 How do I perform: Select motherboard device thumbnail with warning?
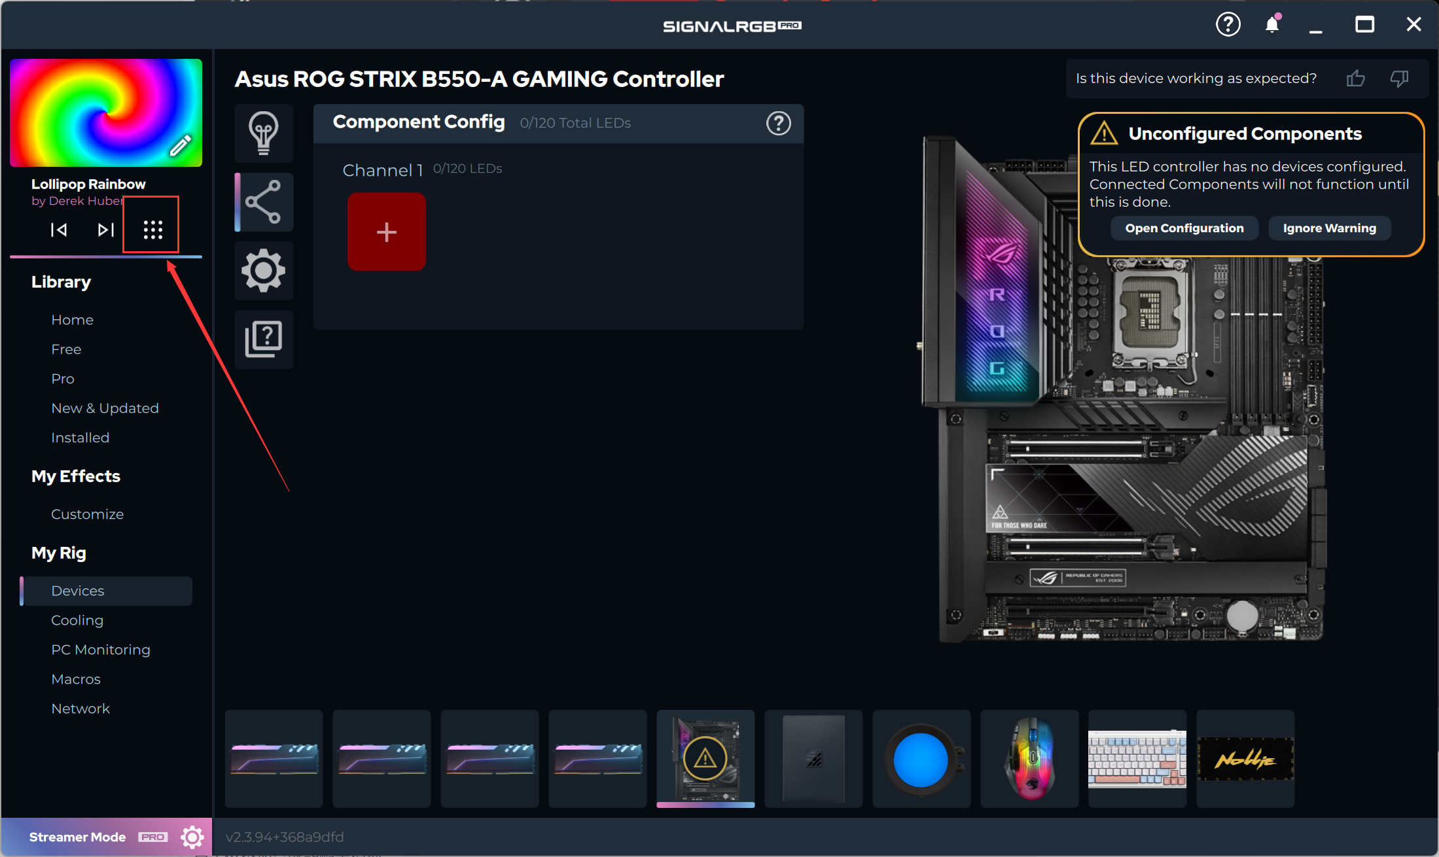coord(705,759)
